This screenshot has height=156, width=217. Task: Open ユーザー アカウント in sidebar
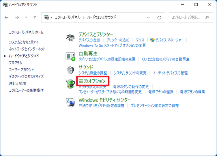click(21, 70)
